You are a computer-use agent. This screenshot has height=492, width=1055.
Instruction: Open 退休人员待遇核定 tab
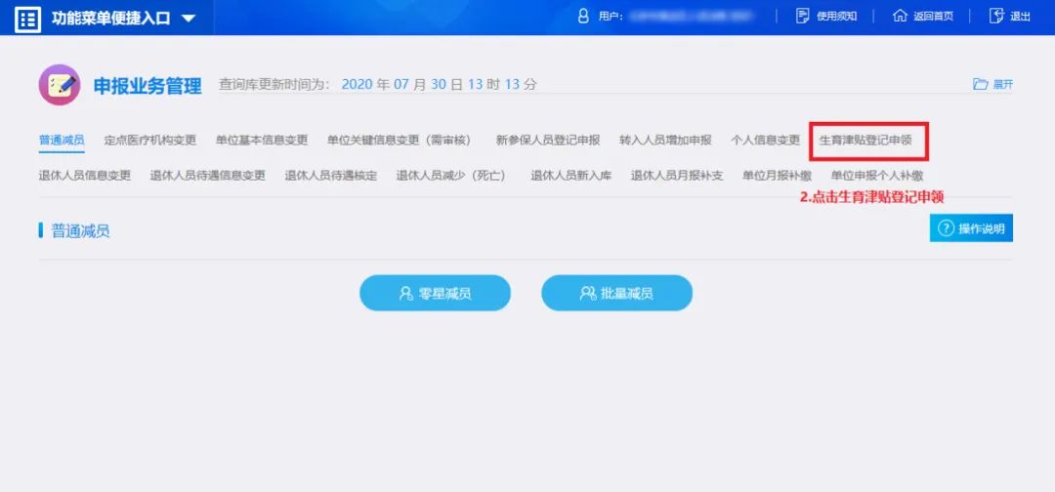[x=330, y=176]
